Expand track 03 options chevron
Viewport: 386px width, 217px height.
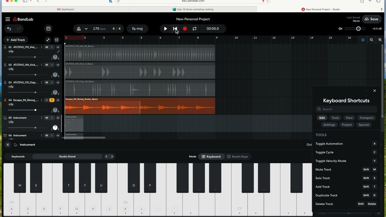[58, 82]
